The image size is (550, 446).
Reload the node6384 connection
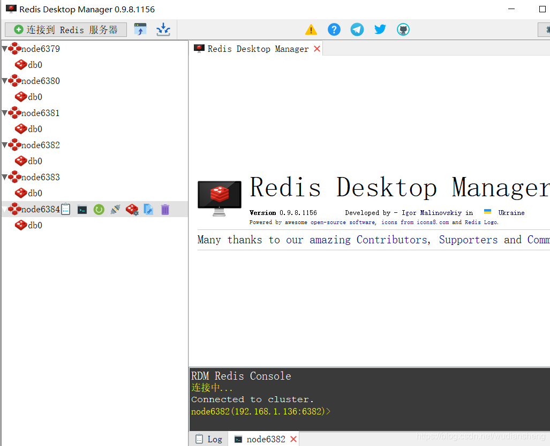(99, 209)
